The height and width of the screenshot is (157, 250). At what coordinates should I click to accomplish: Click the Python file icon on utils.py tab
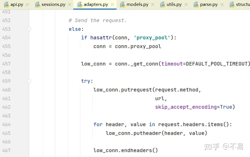click(x=162, y=5)
